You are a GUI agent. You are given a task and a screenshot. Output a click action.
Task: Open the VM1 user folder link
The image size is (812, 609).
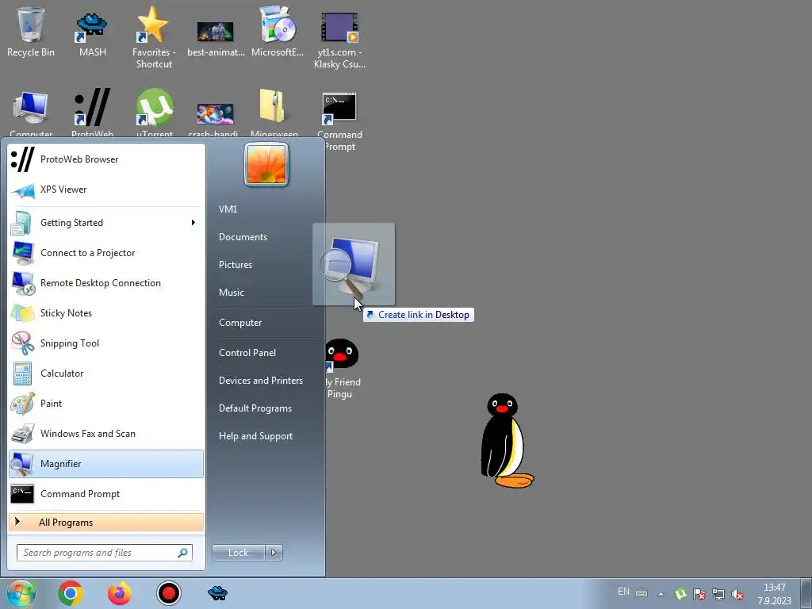228,209
